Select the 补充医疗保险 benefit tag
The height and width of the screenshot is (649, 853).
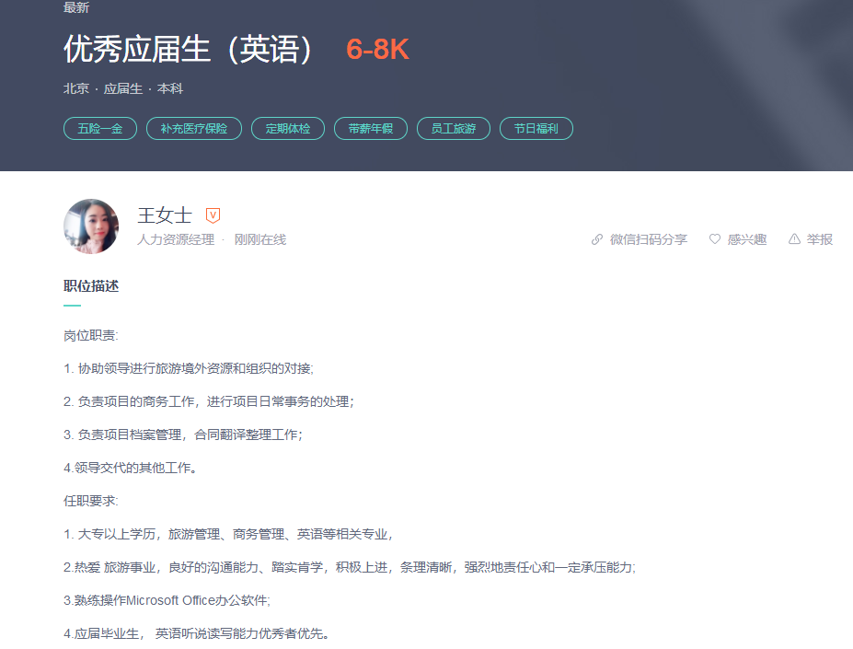(x=194, y=129)
